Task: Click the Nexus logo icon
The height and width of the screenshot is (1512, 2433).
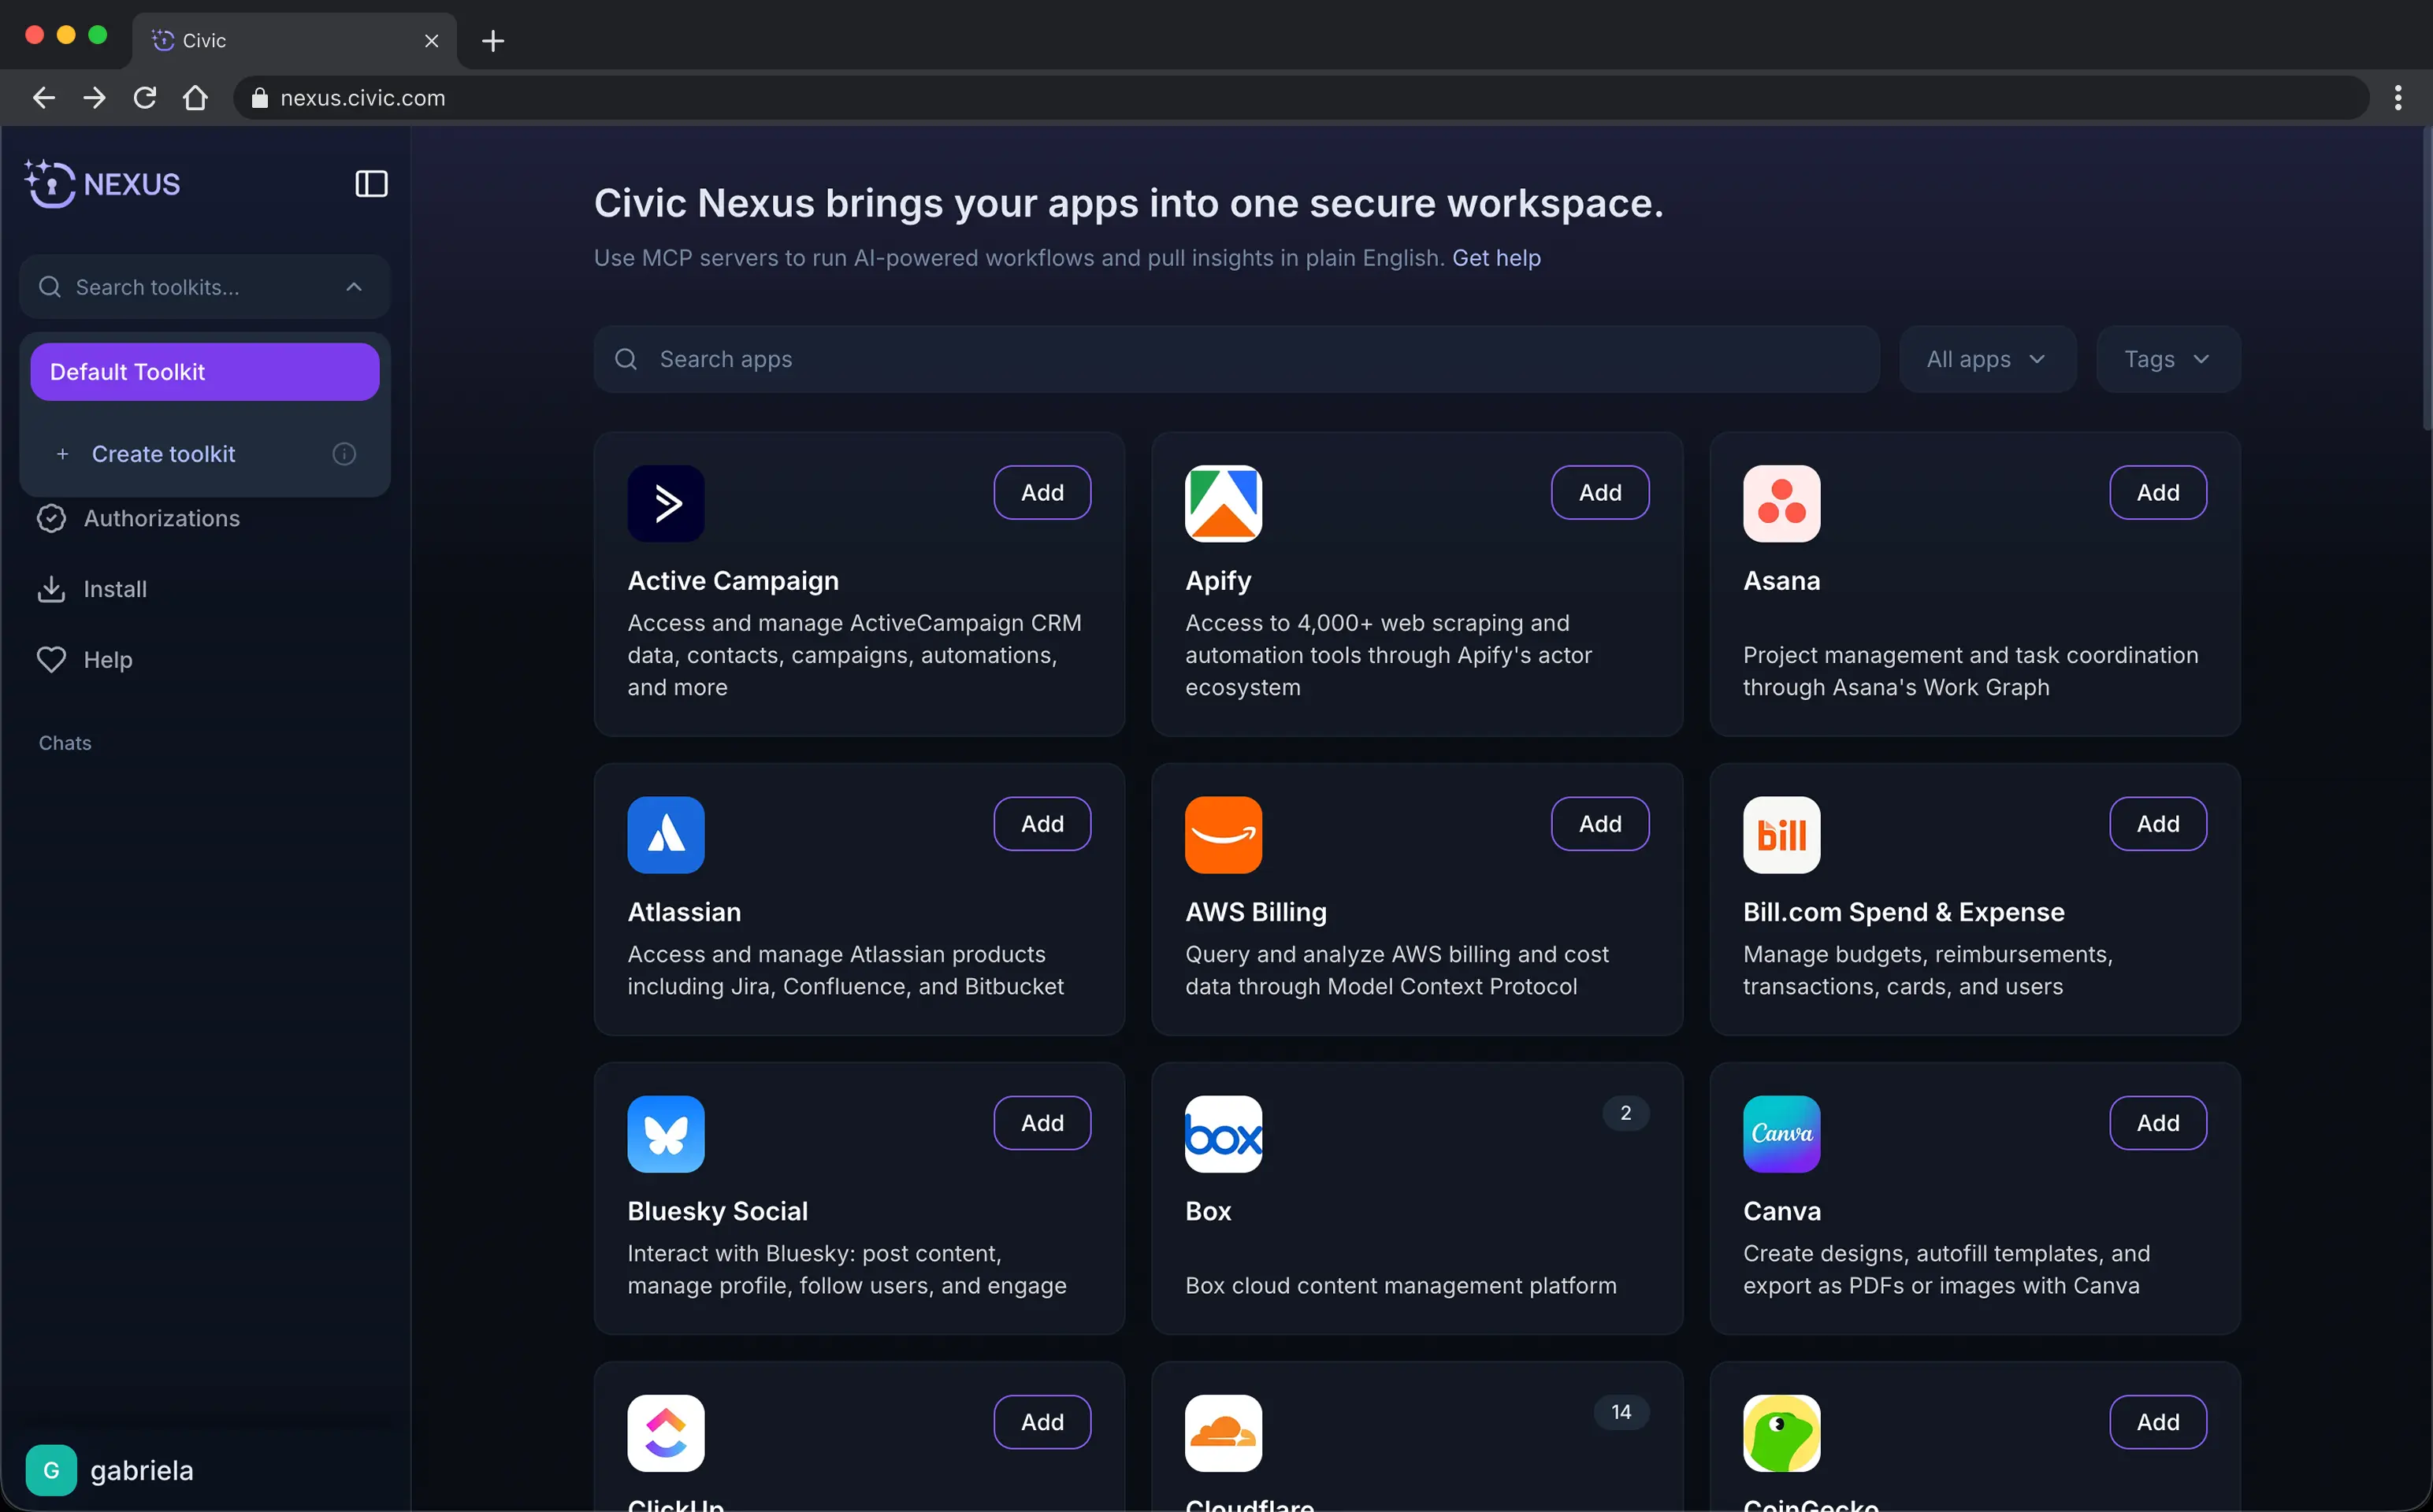Action: click(50, 184)
